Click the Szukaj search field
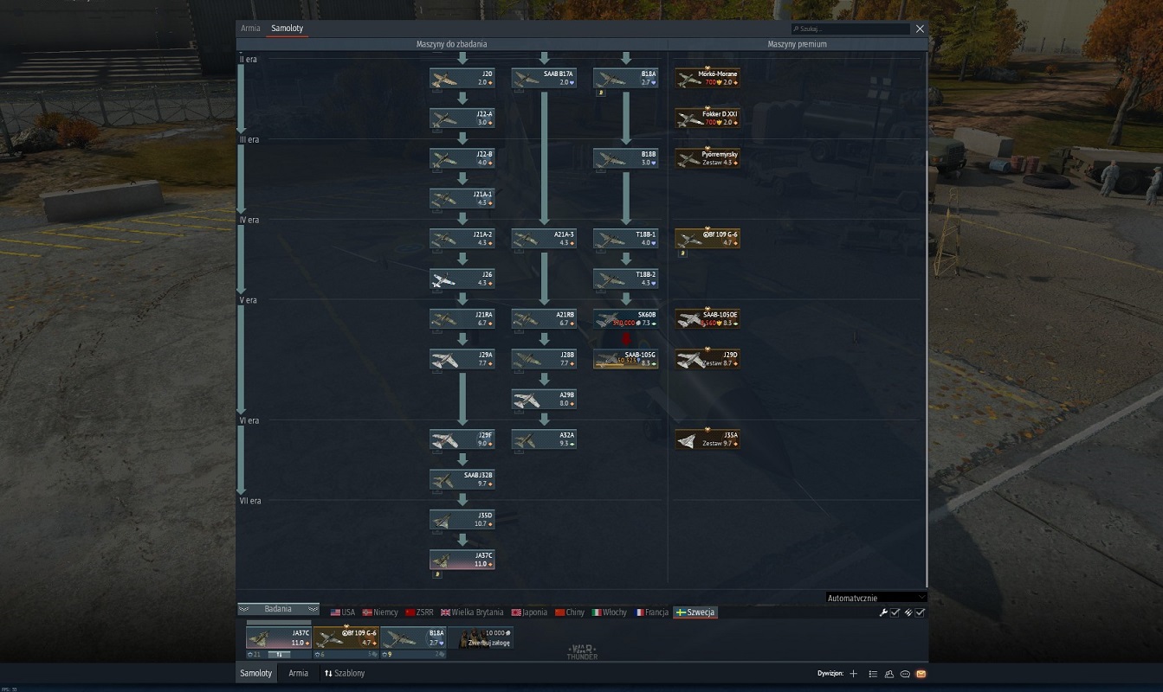This screenshot has width=1163, height=692. click(x=850, y=29)
